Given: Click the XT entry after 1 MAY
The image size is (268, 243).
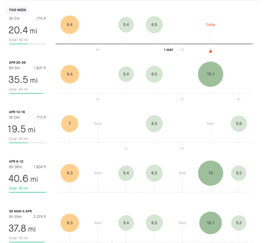Looking at the screenshot, I should 182,50.
